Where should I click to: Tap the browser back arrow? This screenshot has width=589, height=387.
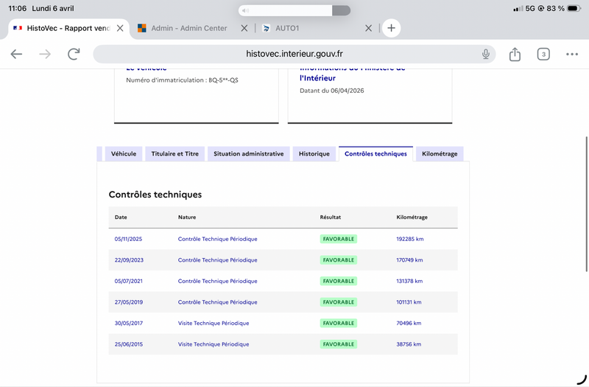[16, 54]
